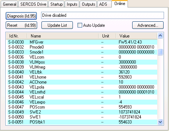This screenshot has height=131, width=169.
Task: Select the POSfbk1 parameter
Action: coord(37,122)
